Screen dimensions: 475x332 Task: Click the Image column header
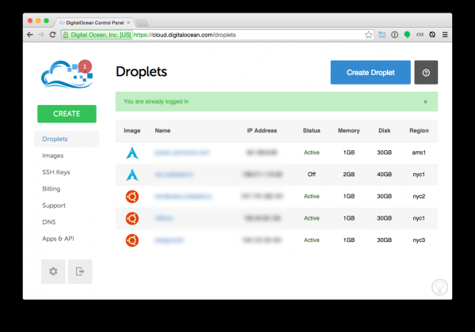[x=132, y=130]
